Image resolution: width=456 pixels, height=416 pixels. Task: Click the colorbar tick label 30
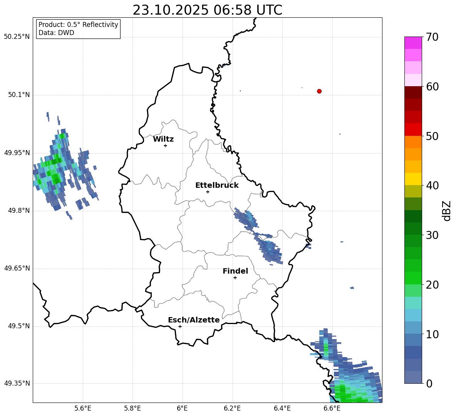click(x=432, y=235)
